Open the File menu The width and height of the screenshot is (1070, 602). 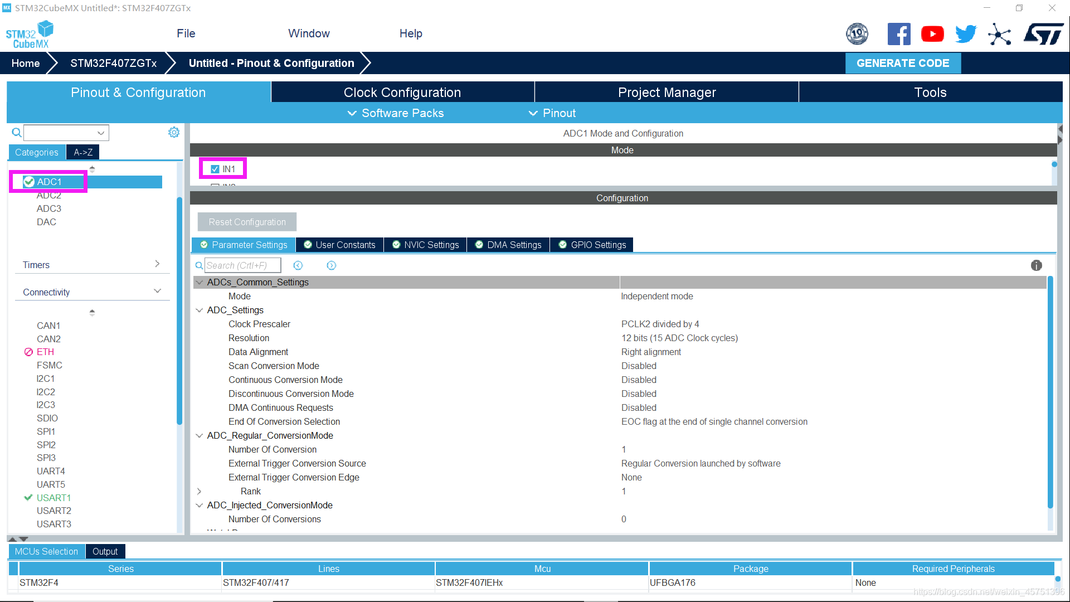[186, 33]
